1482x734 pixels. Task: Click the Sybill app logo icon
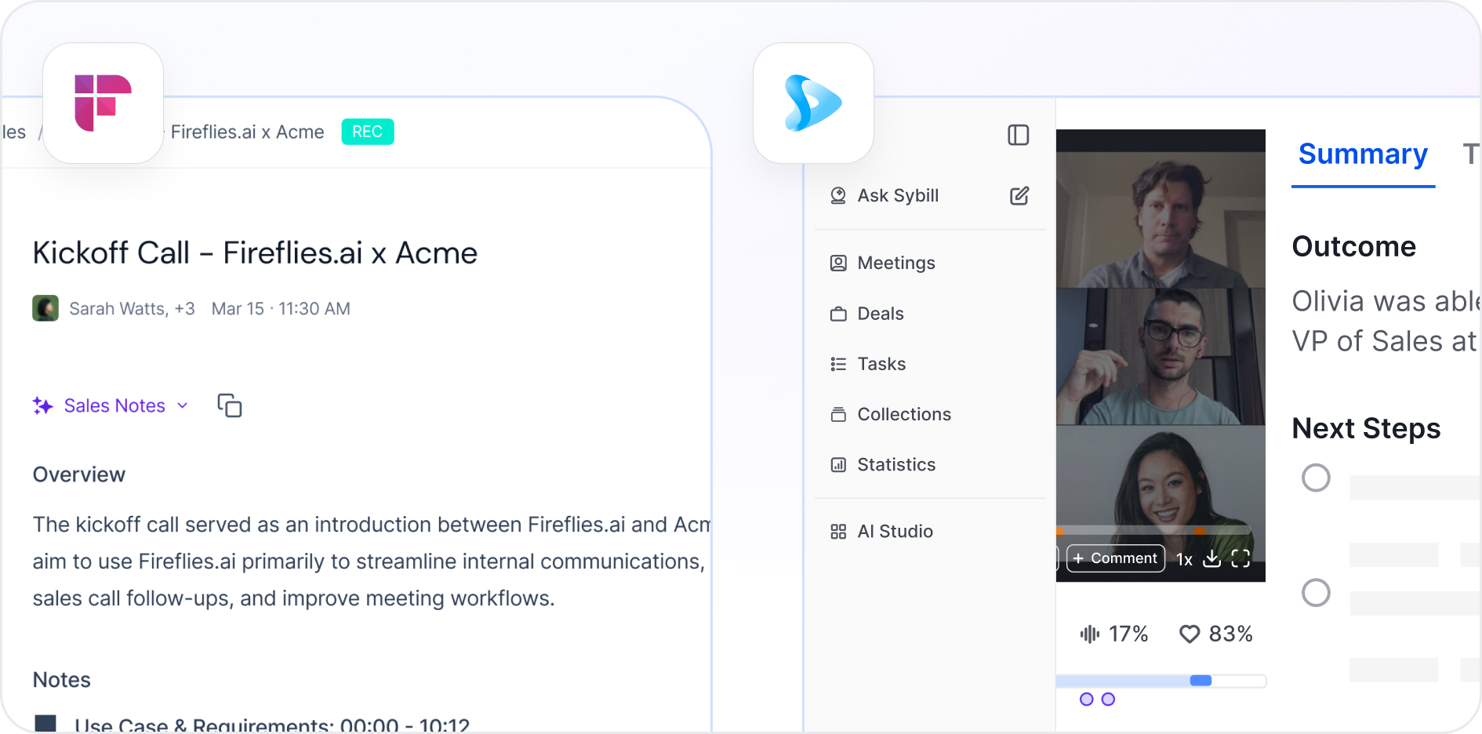pyautogui.click(x=813, y=103)
